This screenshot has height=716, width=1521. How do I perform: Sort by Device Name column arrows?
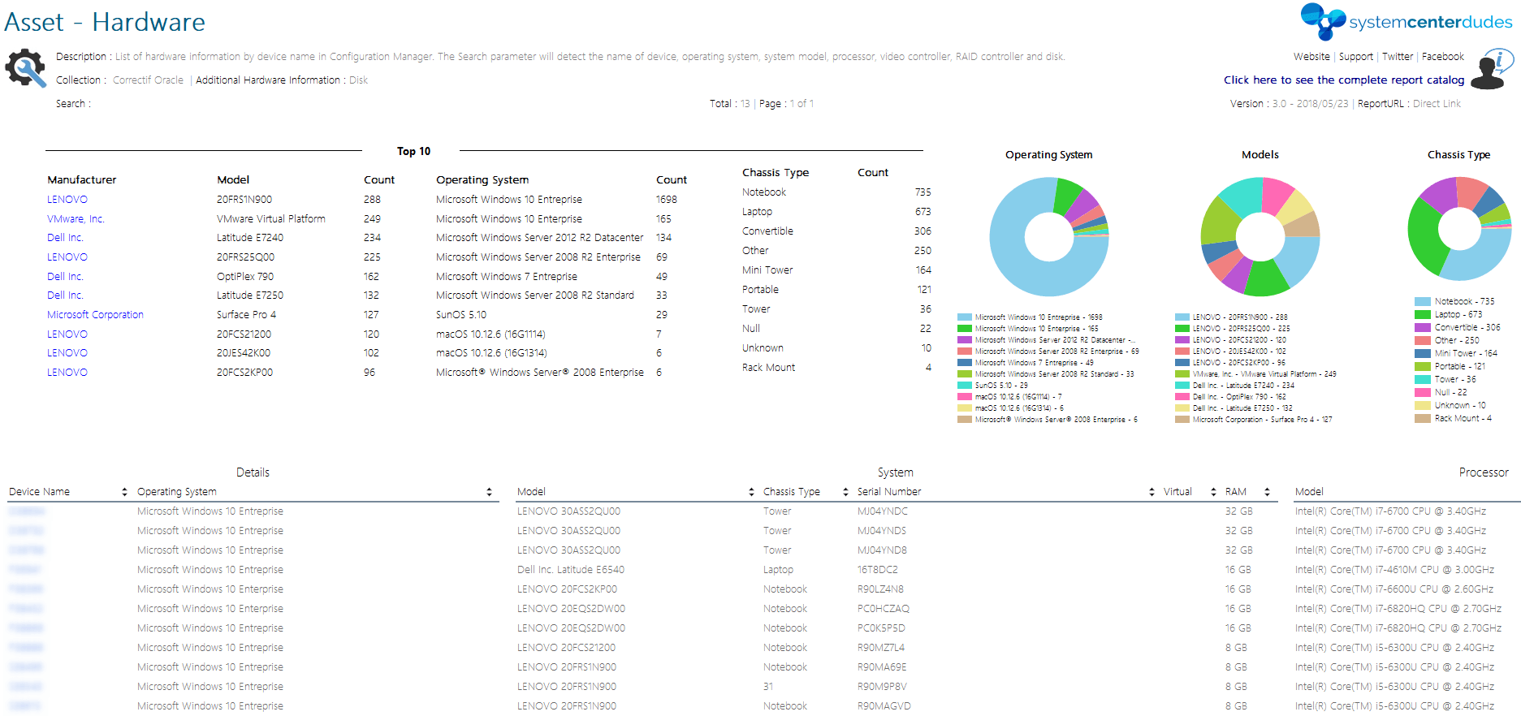[124, 492]
